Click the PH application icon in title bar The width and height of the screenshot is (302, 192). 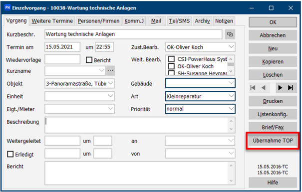point(7,7)
